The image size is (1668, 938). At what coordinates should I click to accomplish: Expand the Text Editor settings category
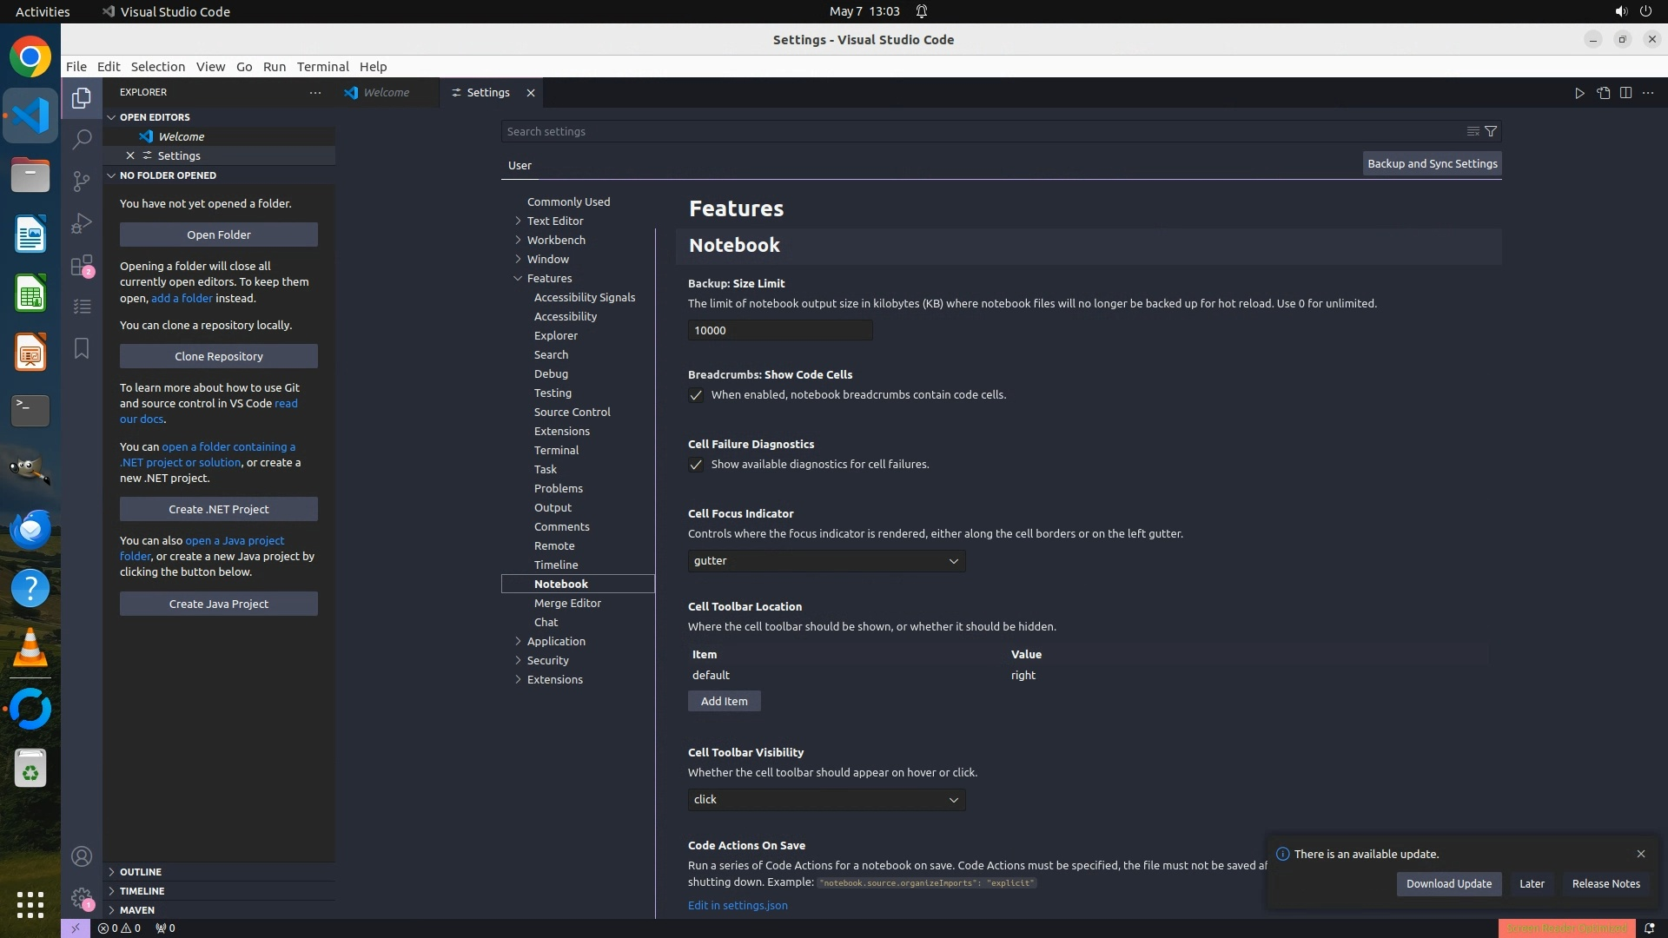554,221
